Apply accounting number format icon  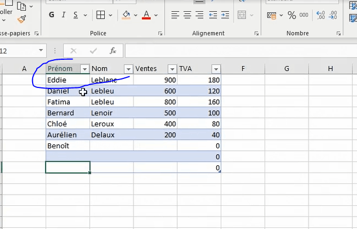[271, 15]
